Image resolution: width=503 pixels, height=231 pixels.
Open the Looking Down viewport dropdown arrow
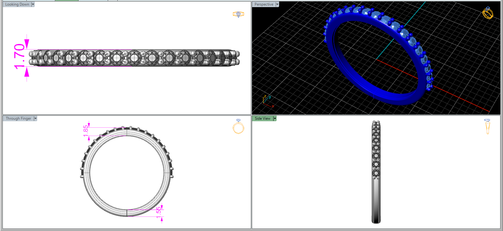point(33,4)
